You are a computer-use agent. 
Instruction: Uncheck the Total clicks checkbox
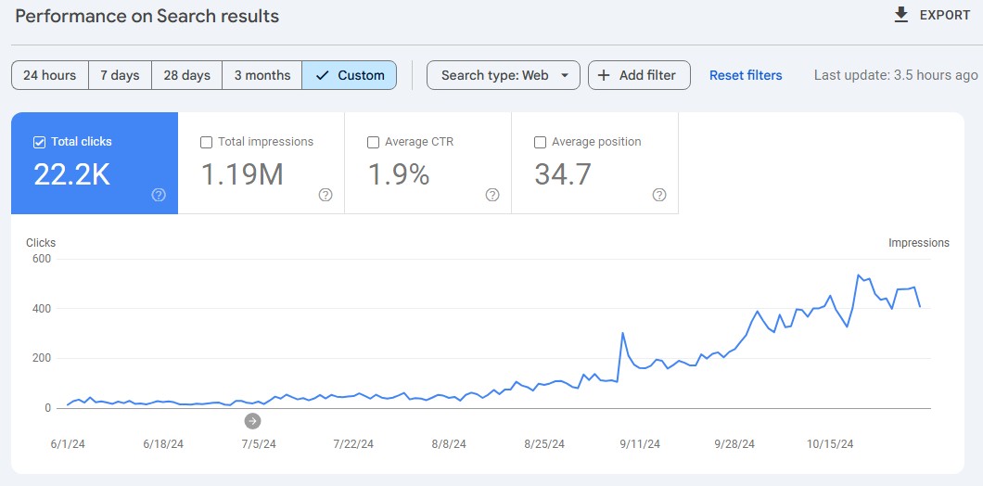(39, 142)
